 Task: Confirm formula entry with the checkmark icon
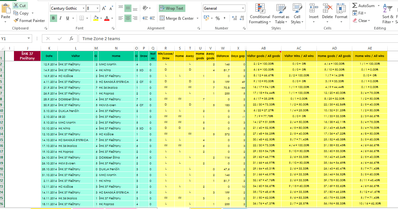60,38
